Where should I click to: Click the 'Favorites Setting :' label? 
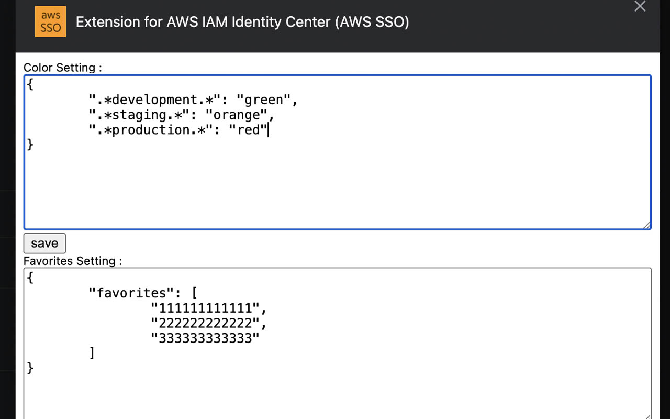pos(73,261)
